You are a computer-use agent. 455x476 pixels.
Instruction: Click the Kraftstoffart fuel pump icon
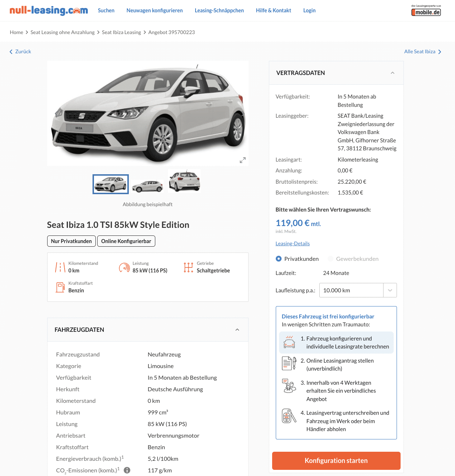click(60, 287)
